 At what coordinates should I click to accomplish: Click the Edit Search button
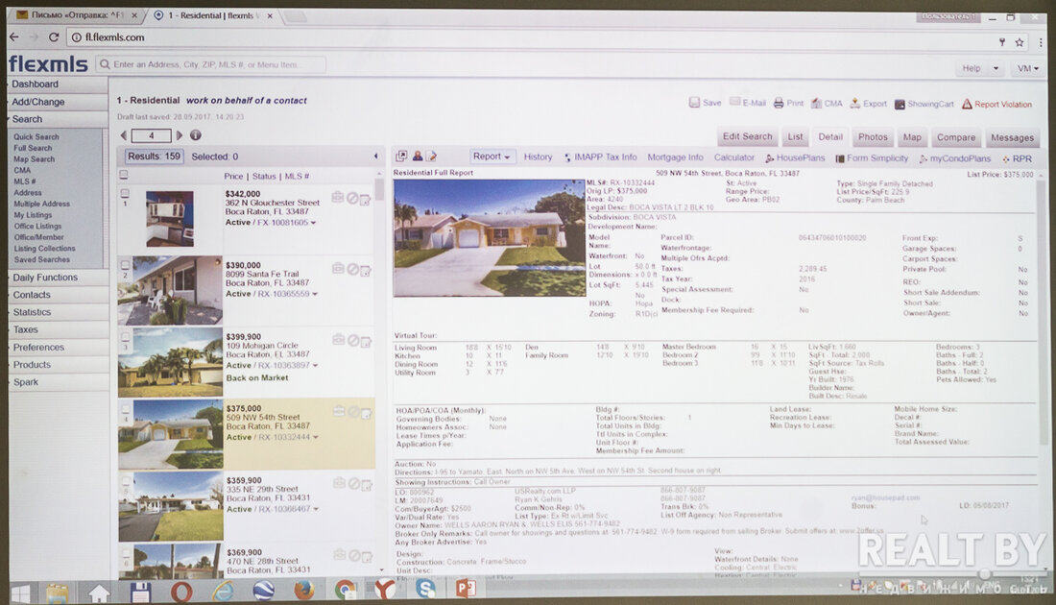747,136
